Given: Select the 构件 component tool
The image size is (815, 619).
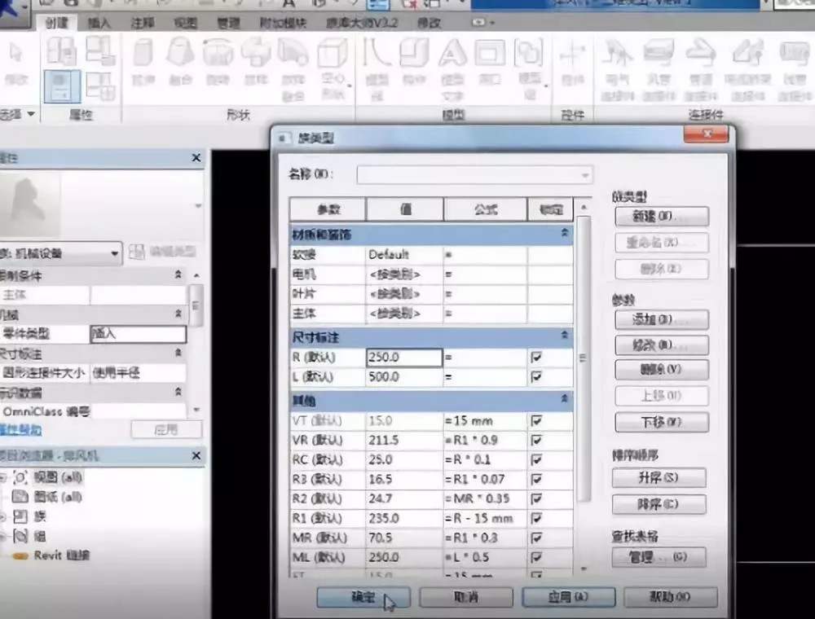Looking at the screenshot, I should pyautogui.click(x=414, y=61).
